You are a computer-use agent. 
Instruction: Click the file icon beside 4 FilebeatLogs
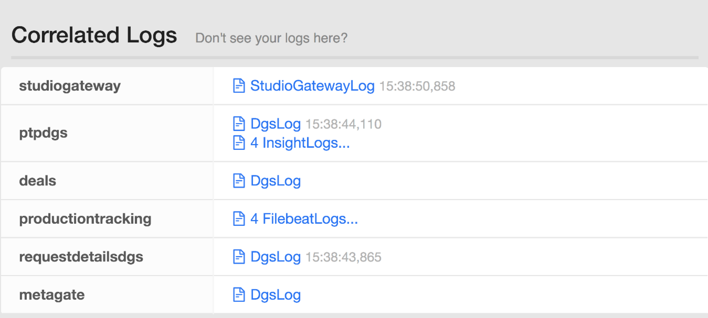239,219
